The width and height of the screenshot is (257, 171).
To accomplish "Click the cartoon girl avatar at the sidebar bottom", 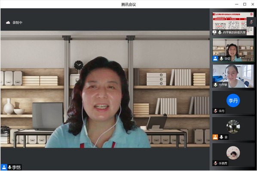I will coord(233,153).
